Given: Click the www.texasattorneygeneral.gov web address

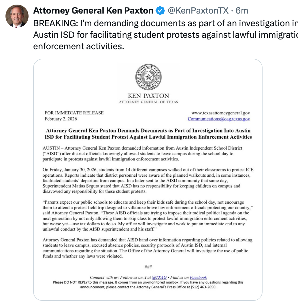Looking at the screenshot, I should [x=220, y=113].
